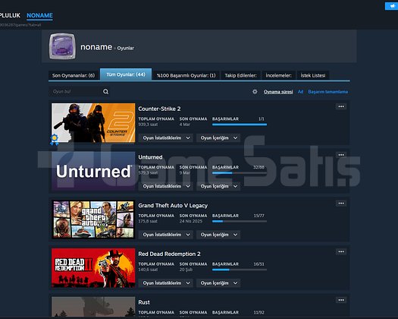The height and width of the screenshot is (319, 398).
Task: Click the noname profile name link
Action: tap(96, 47)
